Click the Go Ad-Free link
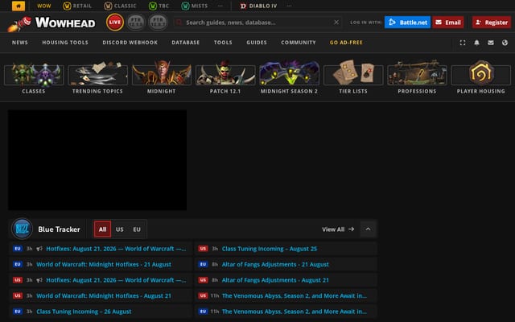Image resolution: width=515 pixels, height=322 pixels. click(346, 43)
